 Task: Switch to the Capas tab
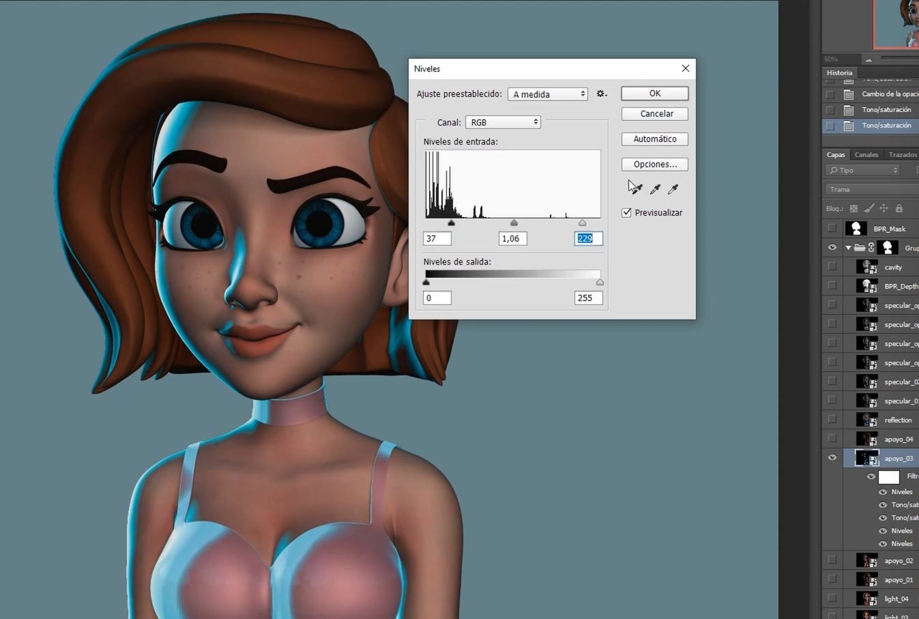point(836,154)
